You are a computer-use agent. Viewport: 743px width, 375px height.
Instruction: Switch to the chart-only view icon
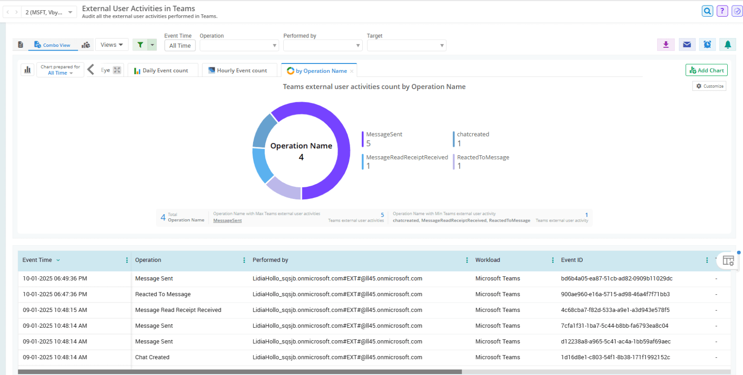tap(86, 45)
